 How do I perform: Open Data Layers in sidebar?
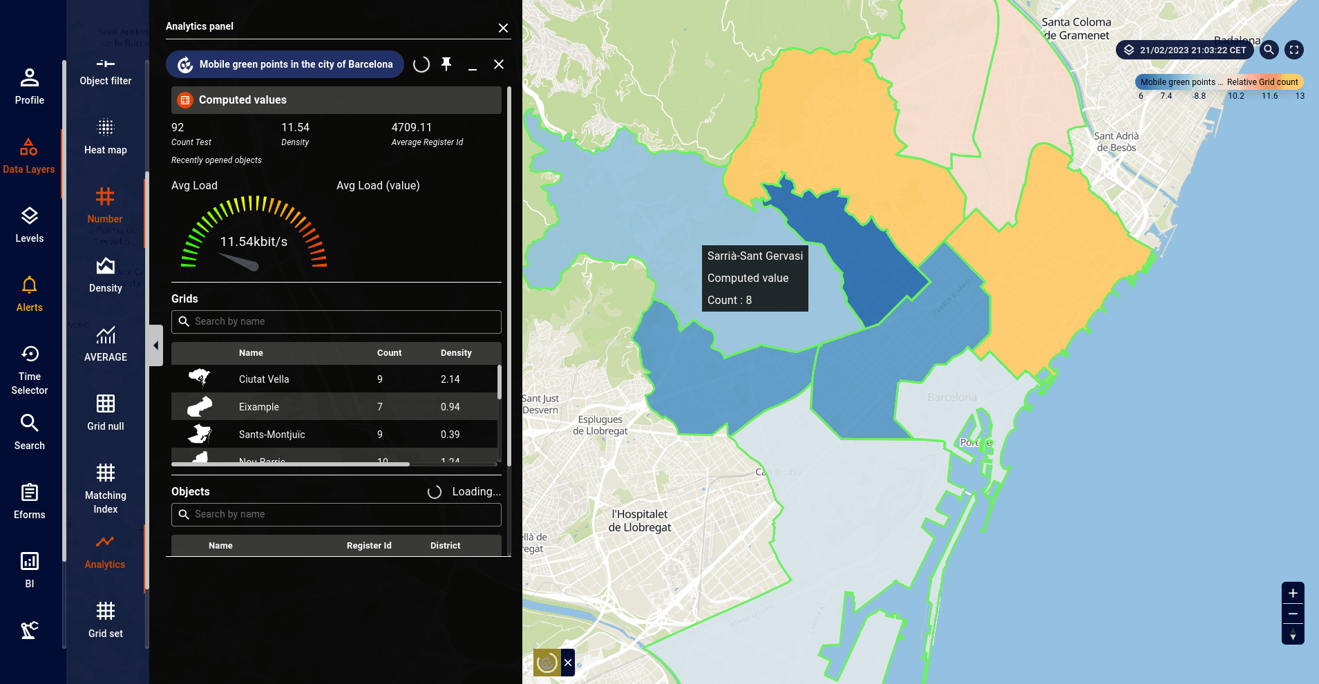29,155
